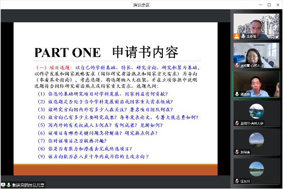This screenshot has width=283, height=189.
Task: Click the screen share icon in the bottom-left label
Action: [3, 185]
